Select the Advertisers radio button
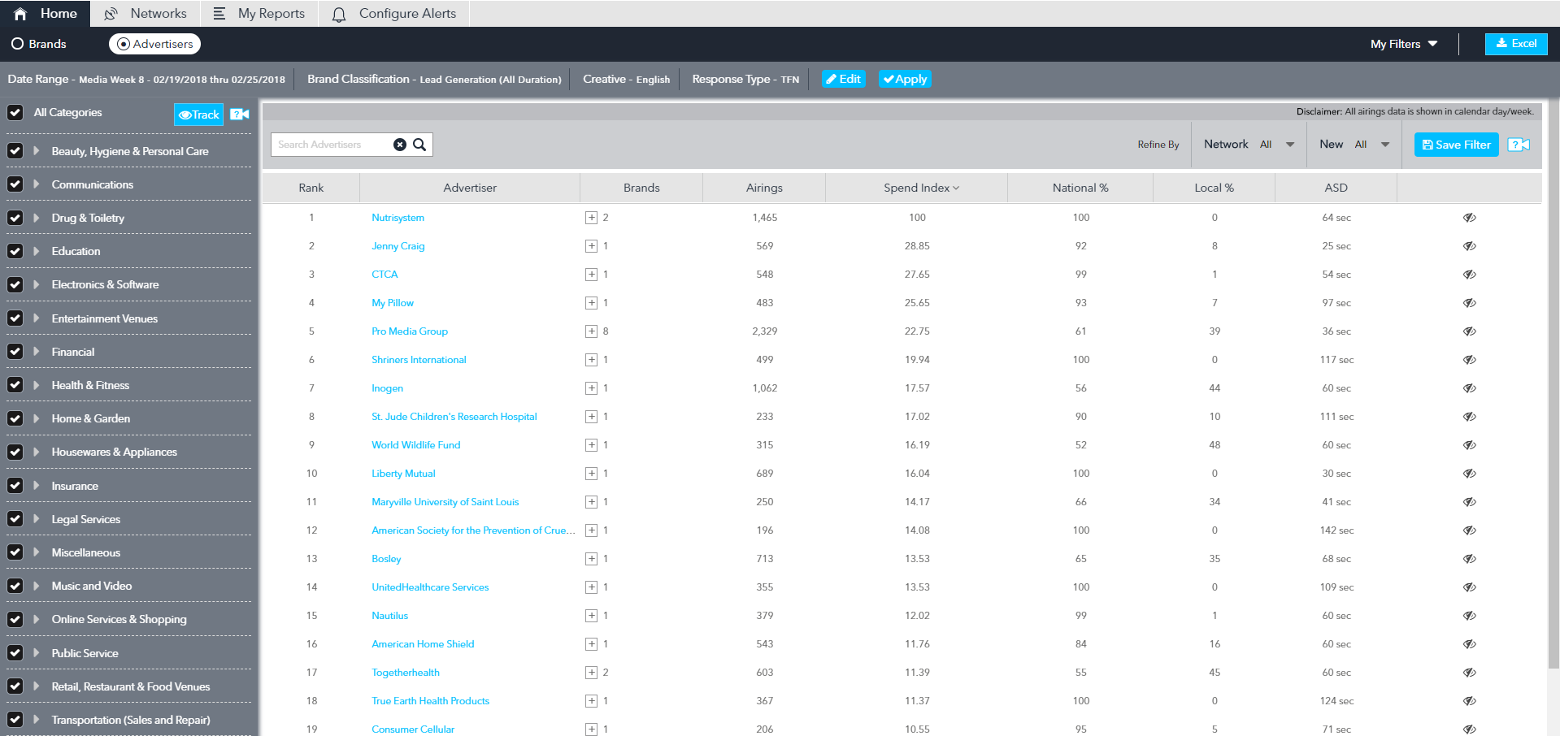This screenshot has height=736, width=1560. 124,44
